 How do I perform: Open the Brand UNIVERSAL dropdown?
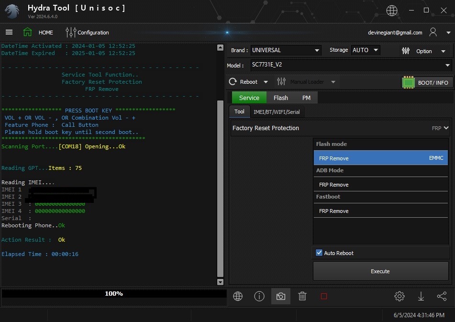point(286,50)
